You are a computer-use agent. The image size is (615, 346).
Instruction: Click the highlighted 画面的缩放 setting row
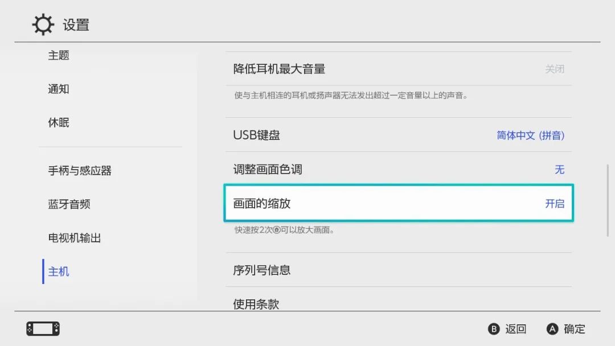[399, 203]
